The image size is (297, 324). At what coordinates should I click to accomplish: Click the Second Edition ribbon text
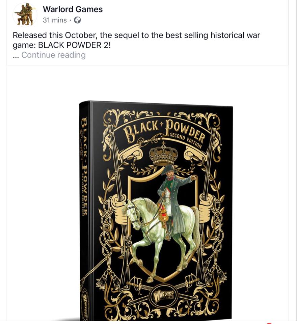point(186,140)
